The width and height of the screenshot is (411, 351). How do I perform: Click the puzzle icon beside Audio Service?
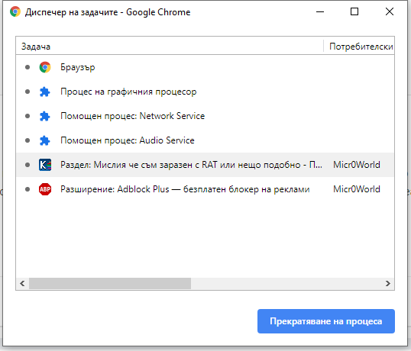tap(45, 140)
